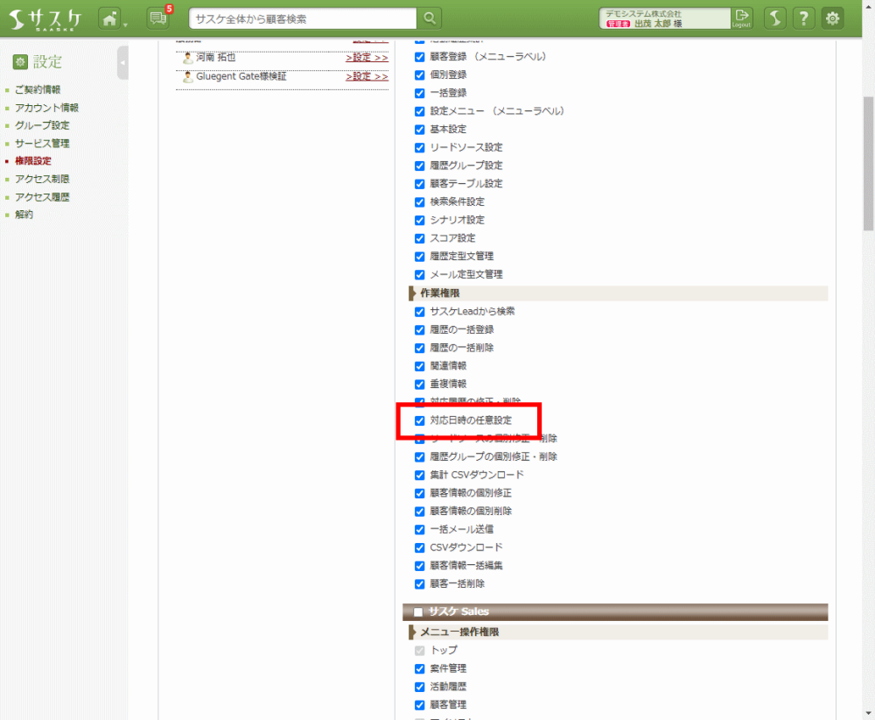Focus the customer search input field

click(302, 18)
